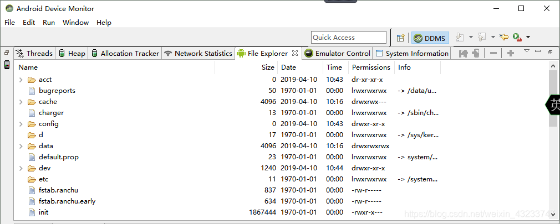The height and width of the screenshot is (224, 560).
Task: Close the File Explorer tab
Action: coord(294,54)
